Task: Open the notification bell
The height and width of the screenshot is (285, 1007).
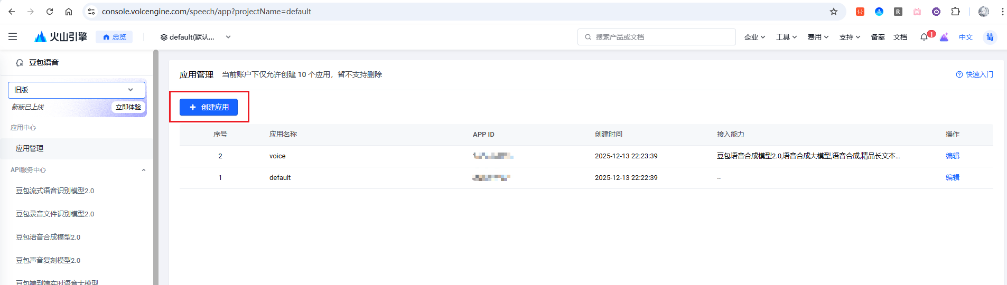Action: click(x=924, y=37)
